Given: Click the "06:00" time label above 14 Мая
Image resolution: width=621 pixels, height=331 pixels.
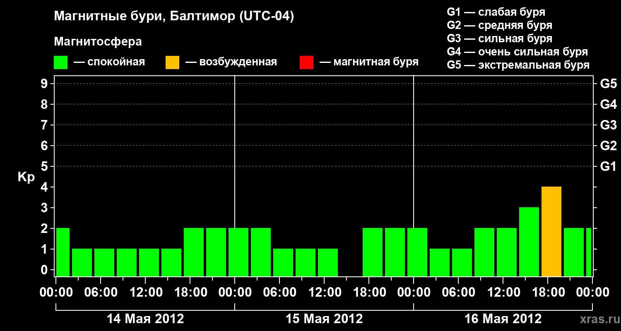Looking at the screenshot, I should 101,293.
